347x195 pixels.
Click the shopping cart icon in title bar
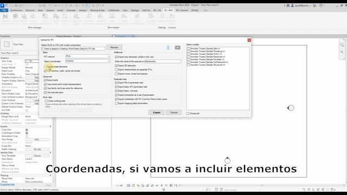(314, 5)
